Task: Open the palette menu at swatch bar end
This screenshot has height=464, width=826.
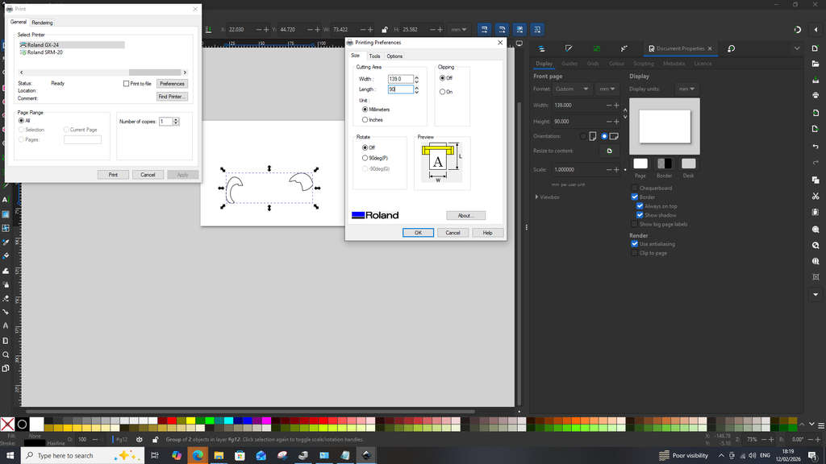Action: click(x=820, y=425)
